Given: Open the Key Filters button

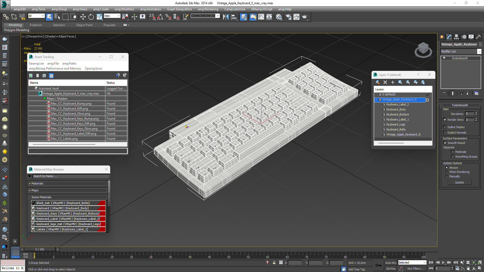Looking at the screenshot, I should 415,269.
